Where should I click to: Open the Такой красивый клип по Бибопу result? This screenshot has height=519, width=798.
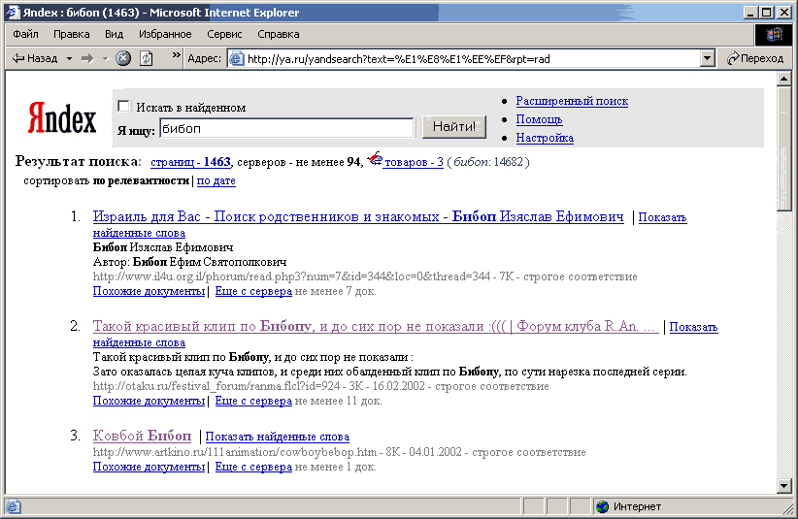[x=376, y=326]
